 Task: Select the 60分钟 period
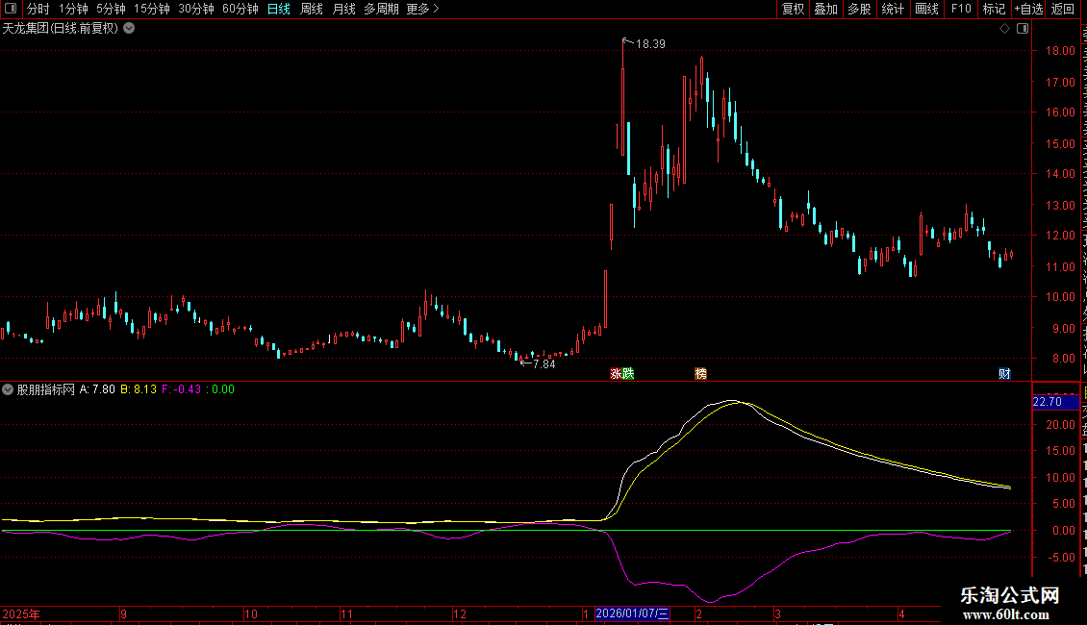(x=240, y=9)
